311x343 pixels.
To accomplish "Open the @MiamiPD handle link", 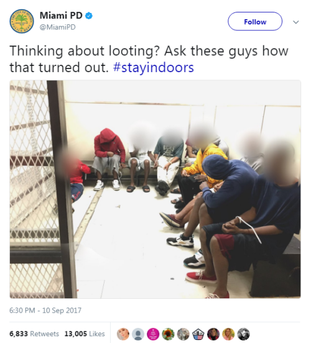I will (58, 27).
